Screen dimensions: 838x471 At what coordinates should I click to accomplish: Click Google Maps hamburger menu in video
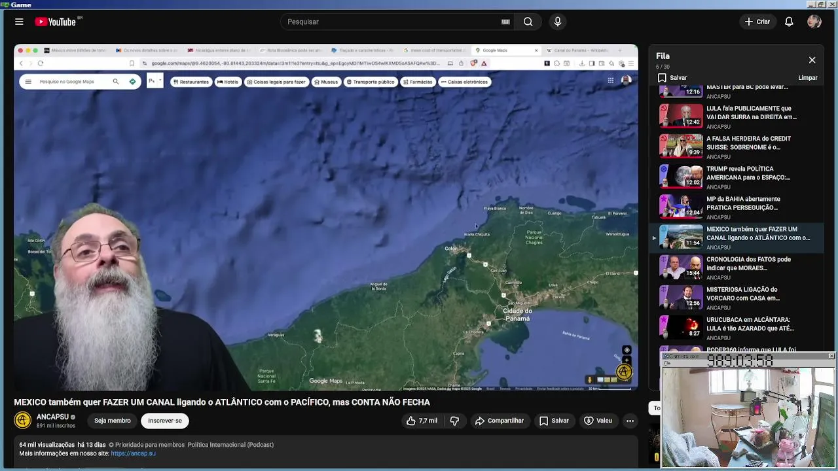28,82
